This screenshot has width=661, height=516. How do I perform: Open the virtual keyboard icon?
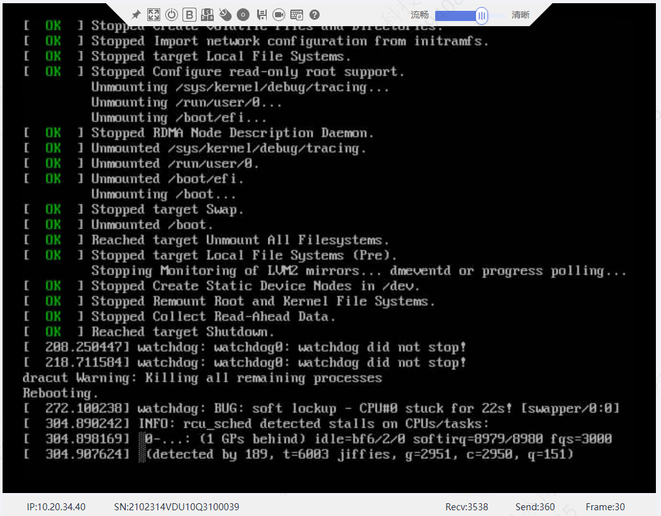coord(297,15)
